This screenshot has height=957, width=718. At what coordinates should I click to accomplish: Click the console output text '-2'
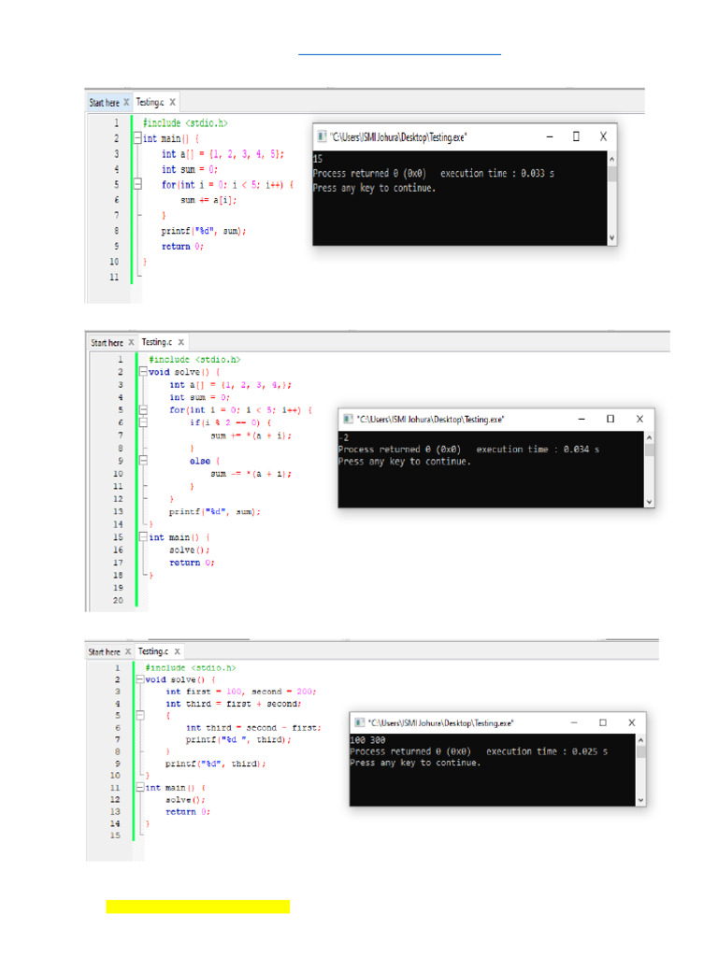point(344,437)
